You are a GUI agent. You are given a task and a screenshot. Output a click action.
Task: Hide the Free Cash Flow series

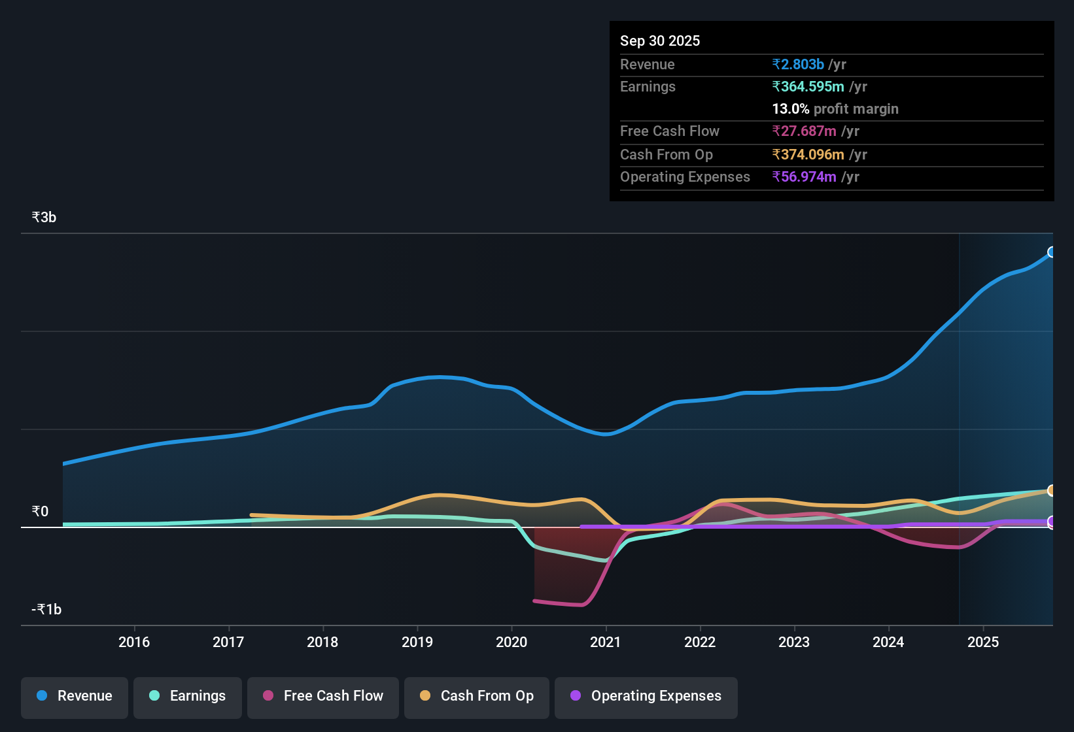click(322, 696)
